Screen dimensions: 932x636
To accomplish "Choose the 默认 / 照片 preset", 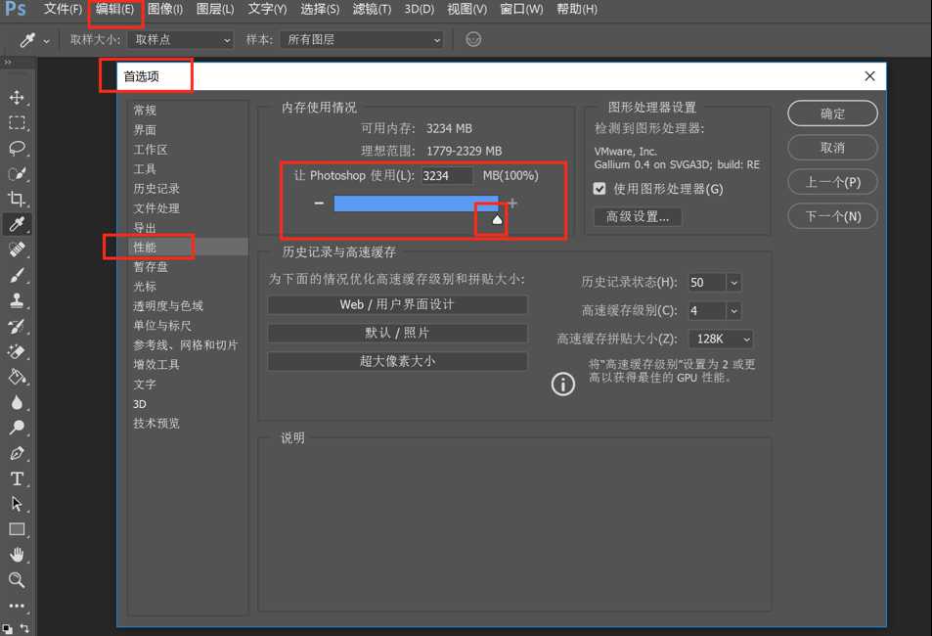I will [397, 333].
